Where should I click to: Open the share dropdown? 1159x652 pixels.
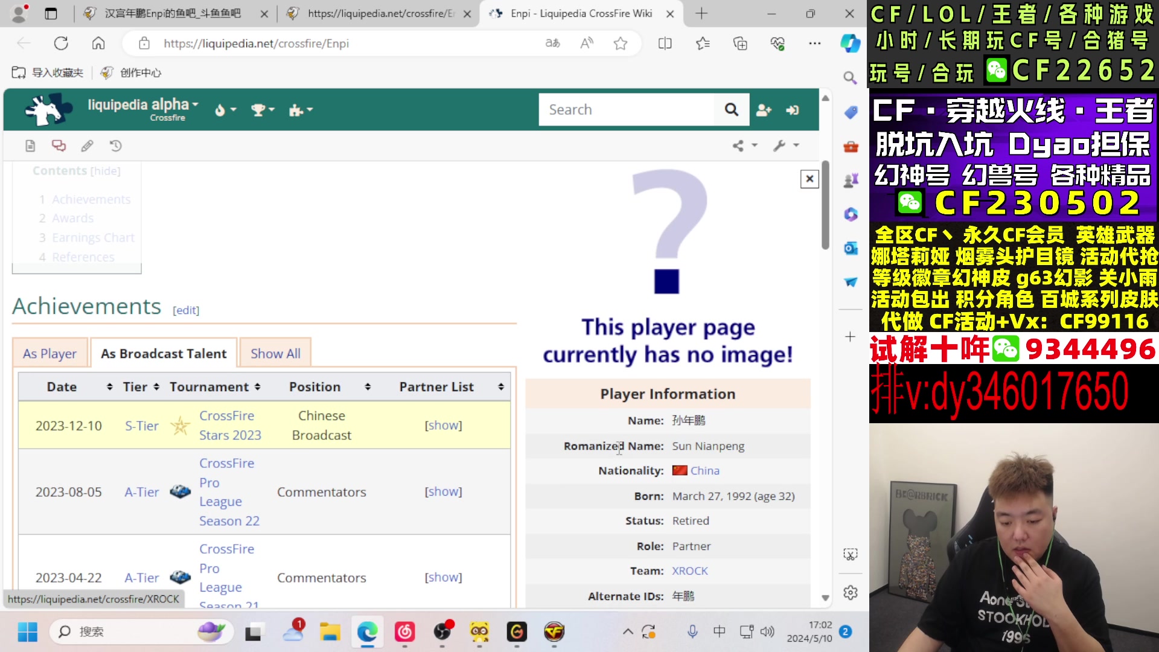[745, 145]
